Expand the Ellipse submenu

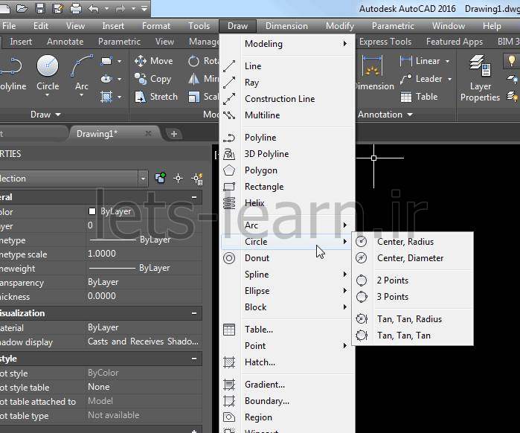[287, 291]
